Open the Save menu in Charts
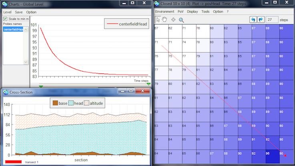The height and width of the screenshot is (166, 295). point(19,12)
